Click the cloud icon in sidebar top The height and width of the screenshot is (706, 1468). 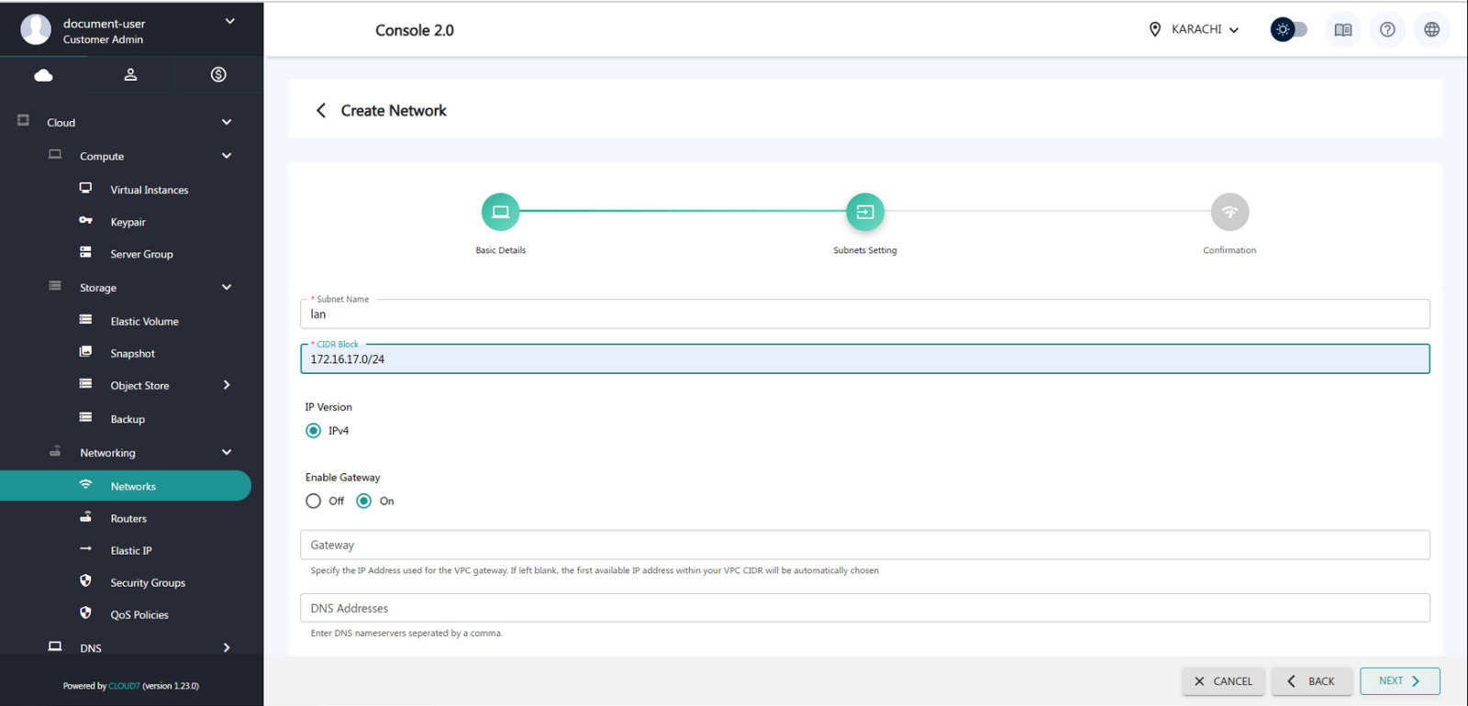43,75
